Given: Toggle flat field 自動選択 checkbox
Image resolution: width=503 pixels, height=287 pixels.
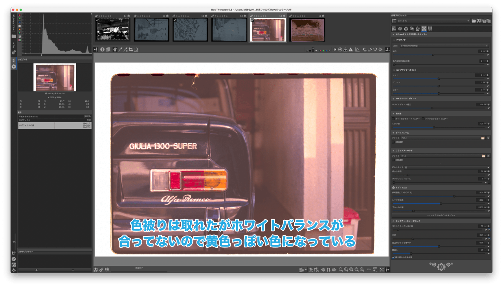Looking at the screenshot, I should click(x=393, y=160).
